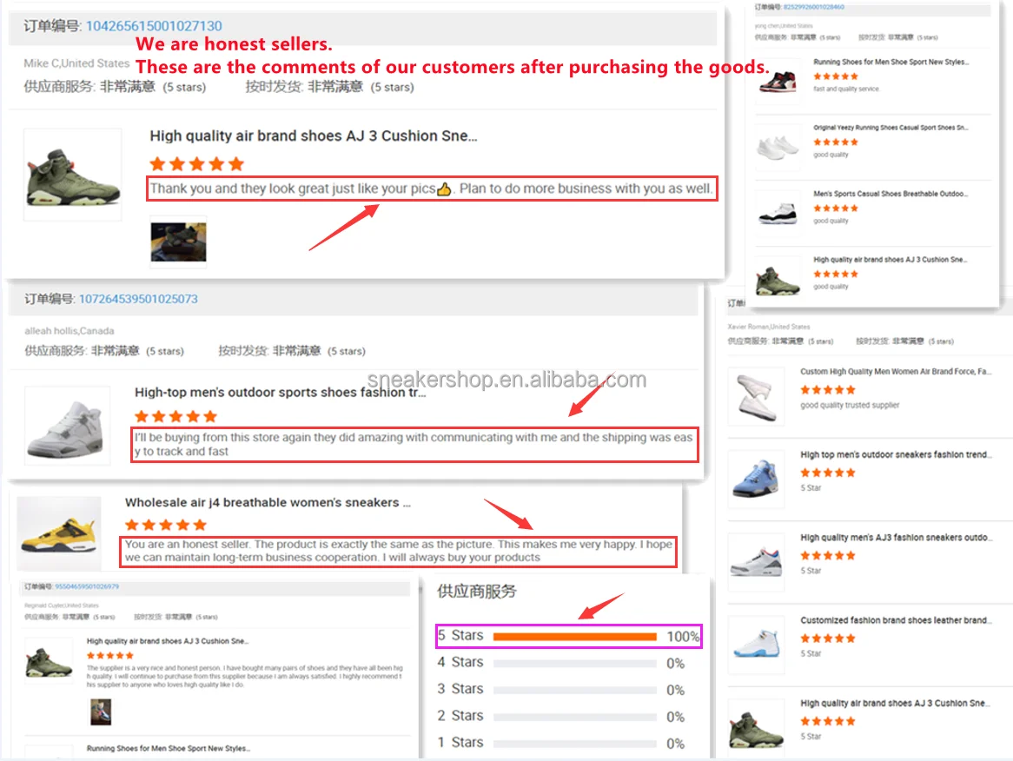1013x761 pixels.
Task: Select the 4 Stars rating row
Action: (x=560, y=663)
